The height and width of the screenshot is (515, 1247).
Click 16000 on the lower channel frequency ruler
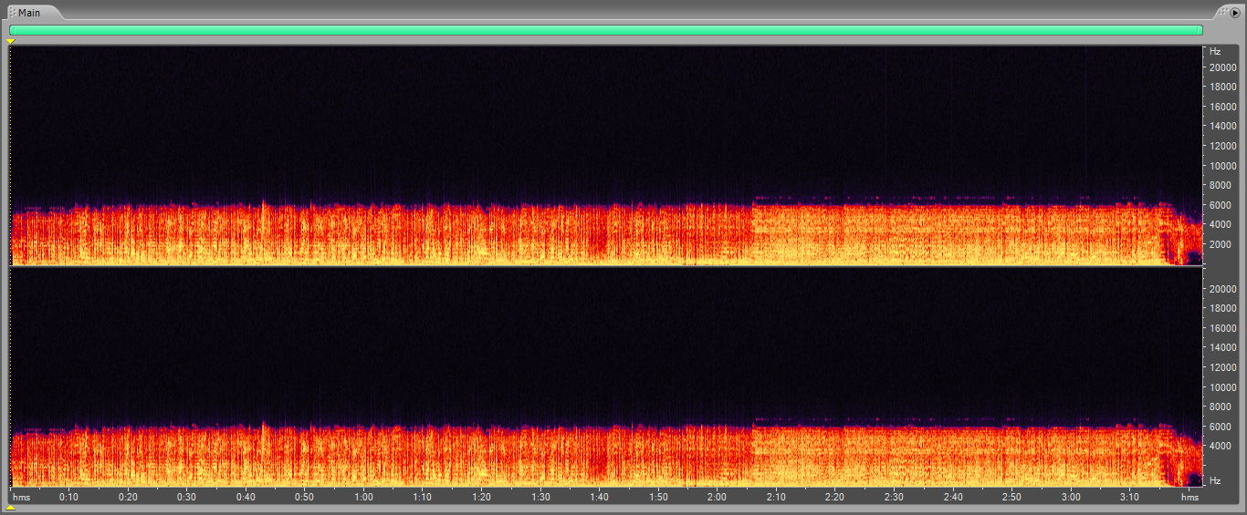click(1223, 328)
